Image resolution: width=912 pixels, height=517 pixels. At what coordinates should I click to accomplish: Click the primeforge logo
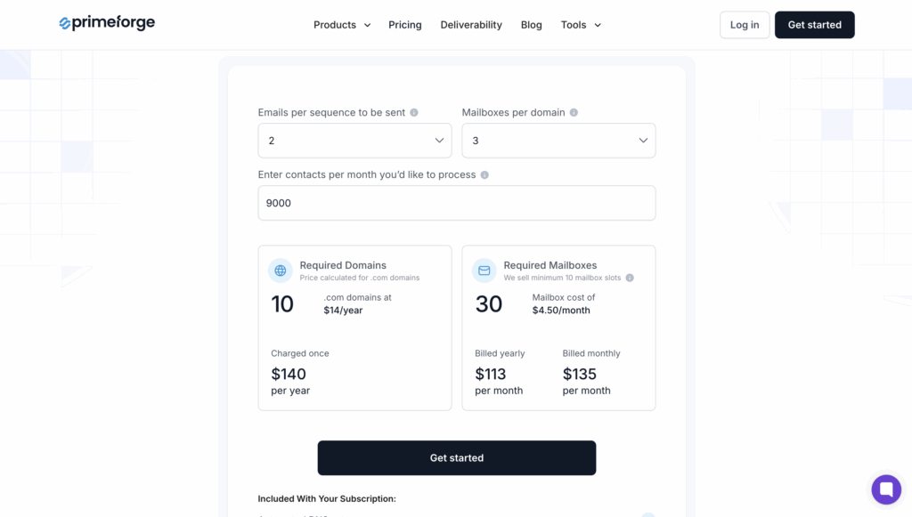[107, 24]
